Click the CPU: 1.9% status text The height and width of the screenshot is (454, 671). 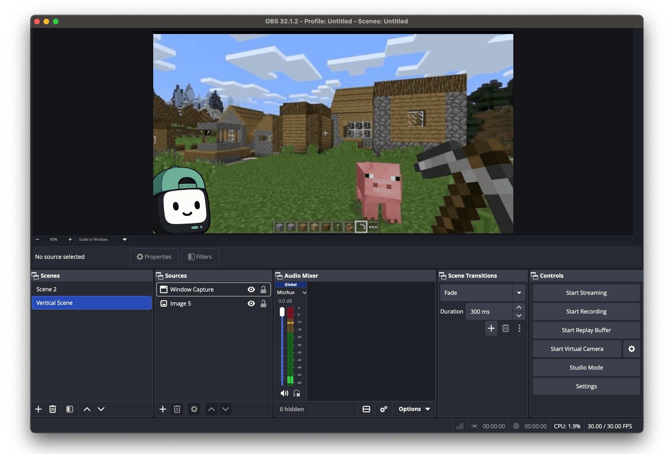(567, 426)
